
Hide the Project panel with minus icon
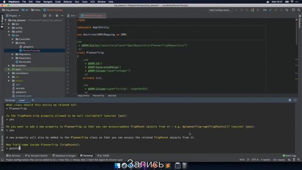pyautogui.click(x=62, y=16)
